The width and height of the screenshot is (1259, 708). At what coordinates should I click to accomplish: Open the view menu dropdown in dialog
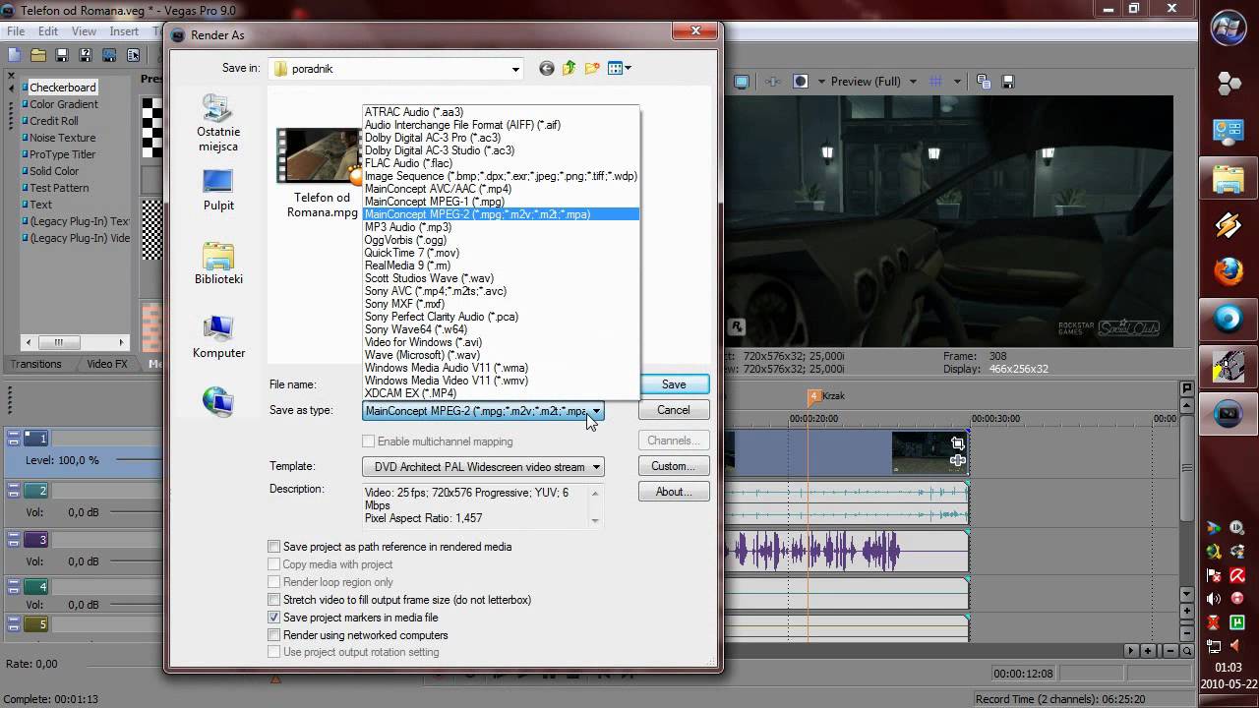(x=628, y=69)
